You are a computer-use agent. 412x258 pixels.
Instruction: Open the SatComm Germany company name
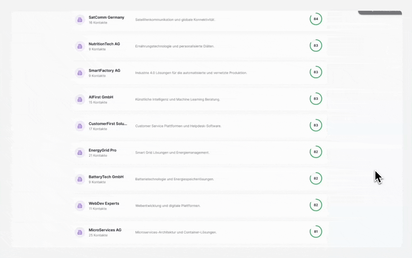(x=106, y=17)
